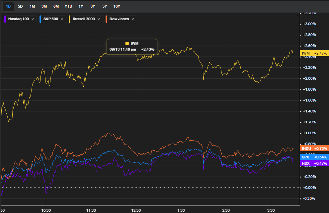Switch to 1M time range
Image resolution: width=329 pixels, height=213 pixels.
click(32, 6)
